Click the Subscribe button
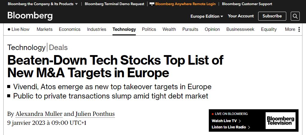This screenshot has width=306, height=135. (x=272, y=16)
